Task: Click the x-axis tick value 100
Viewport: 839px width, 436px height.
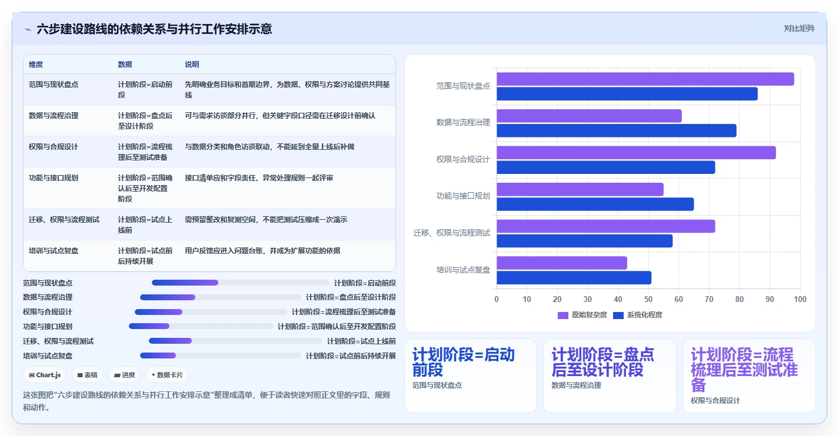Action: (800, 300)
